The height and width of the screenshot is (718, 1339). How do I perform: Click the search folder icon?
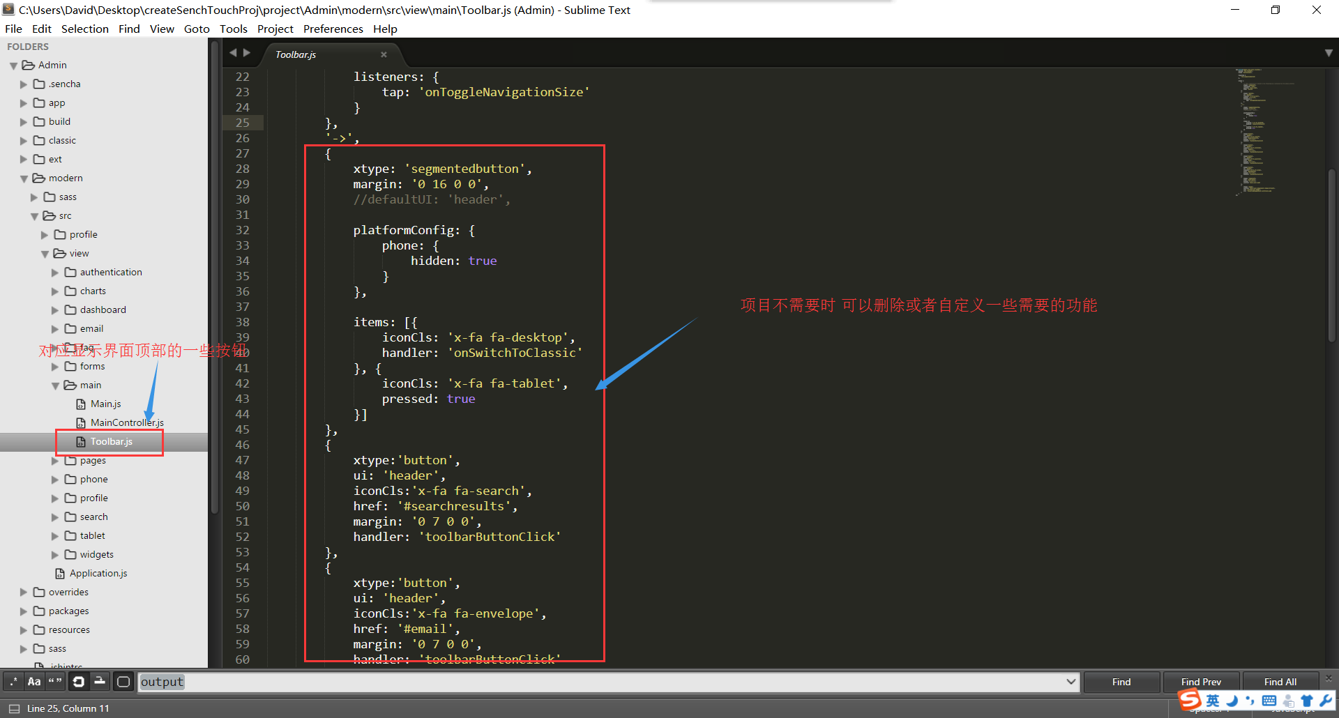(70, 517)
